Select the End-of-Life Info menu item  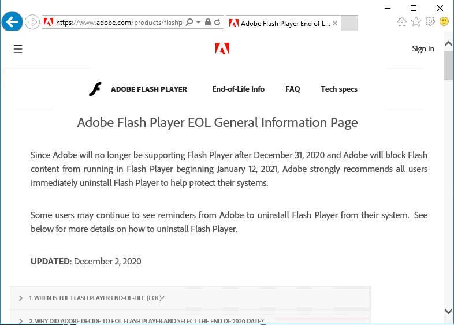[238, 89]
